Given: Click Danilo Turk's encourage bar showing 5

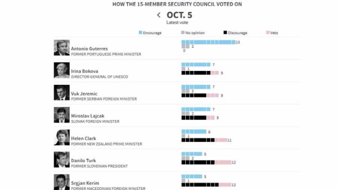Looking at the screenshot, I should (x=192, y=154).
